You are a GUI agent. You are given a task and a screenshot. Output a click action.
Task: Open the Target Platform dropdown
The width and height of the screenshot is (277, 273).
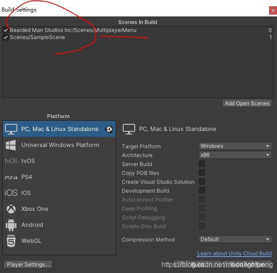pyautogui.click(x=235, y=146)
